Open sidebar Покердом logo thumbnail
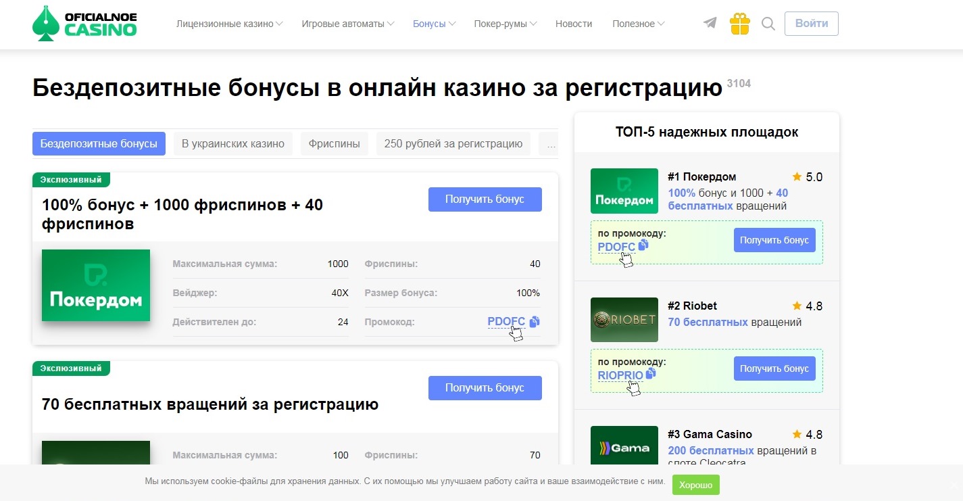The image size is (963, 501). (x=624, y=191)
